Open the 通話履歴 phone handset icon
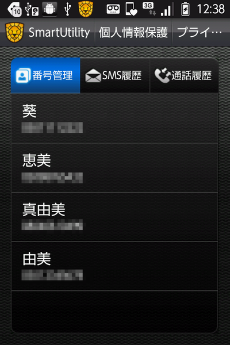Image resolution: width=230 pixels, height=345 pixels. click(162, 75)
